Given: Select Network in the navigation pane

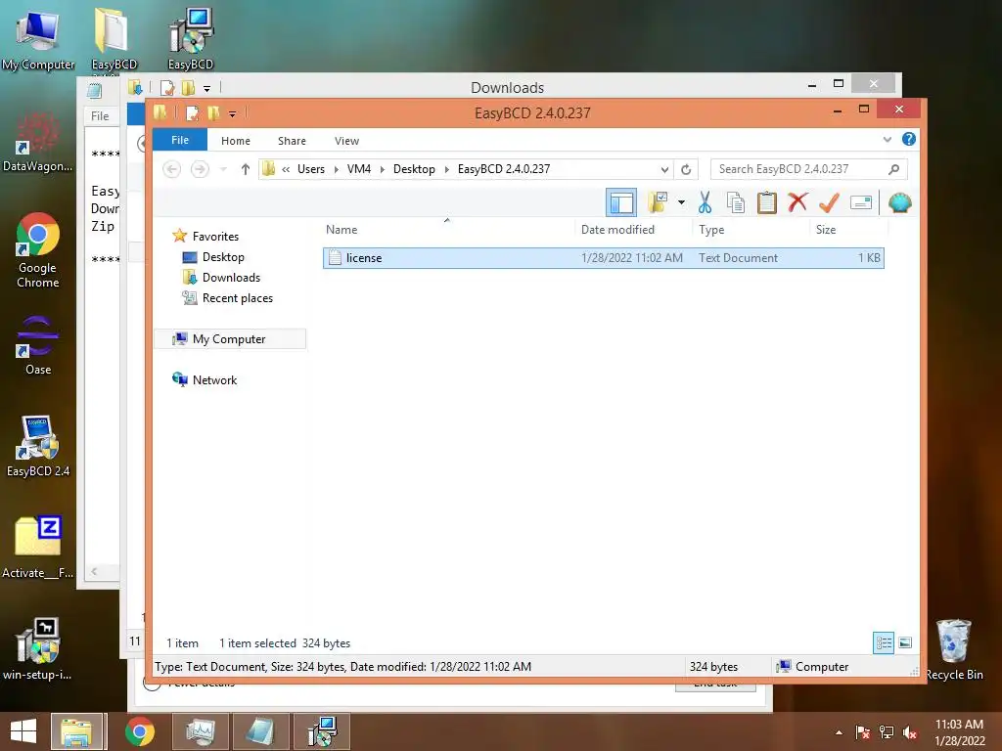Looking at the screenshot, I should pos(214,380).
